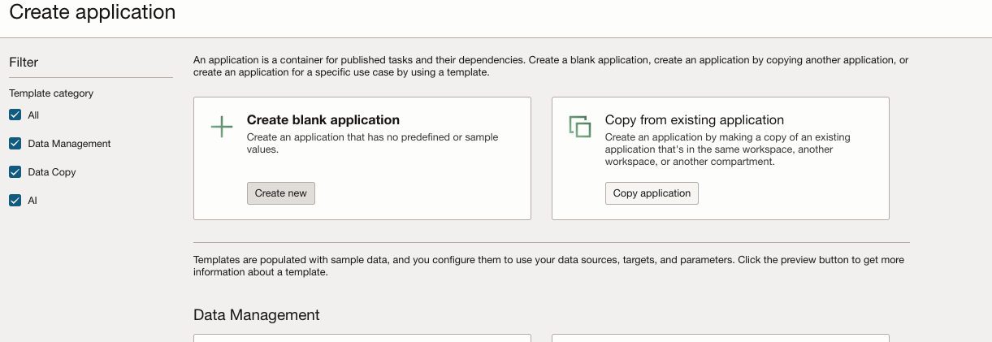
Task: Toggle the All template category checkbox
Action: pos(15,115)
